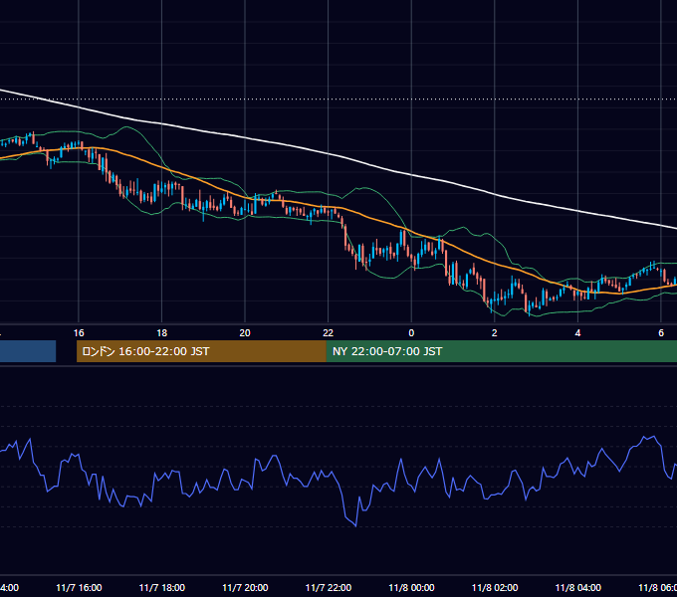Click hour label 6 on price chart axis

click(661, 333)
